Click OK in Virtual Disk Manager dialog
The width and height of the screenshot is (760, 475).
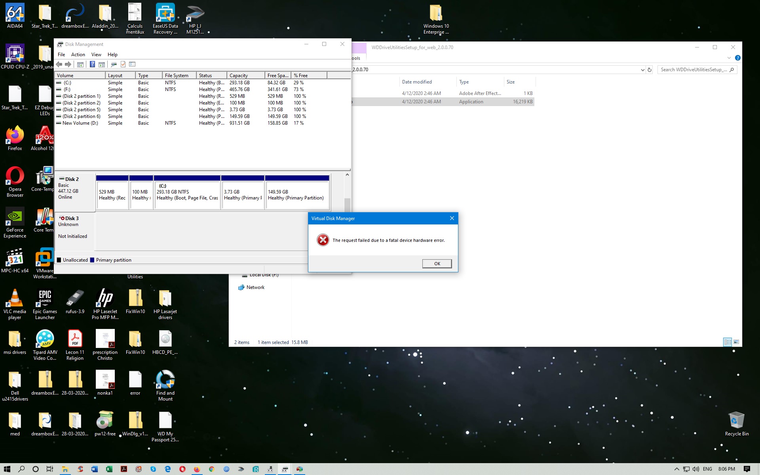click(x=437, y=264)
